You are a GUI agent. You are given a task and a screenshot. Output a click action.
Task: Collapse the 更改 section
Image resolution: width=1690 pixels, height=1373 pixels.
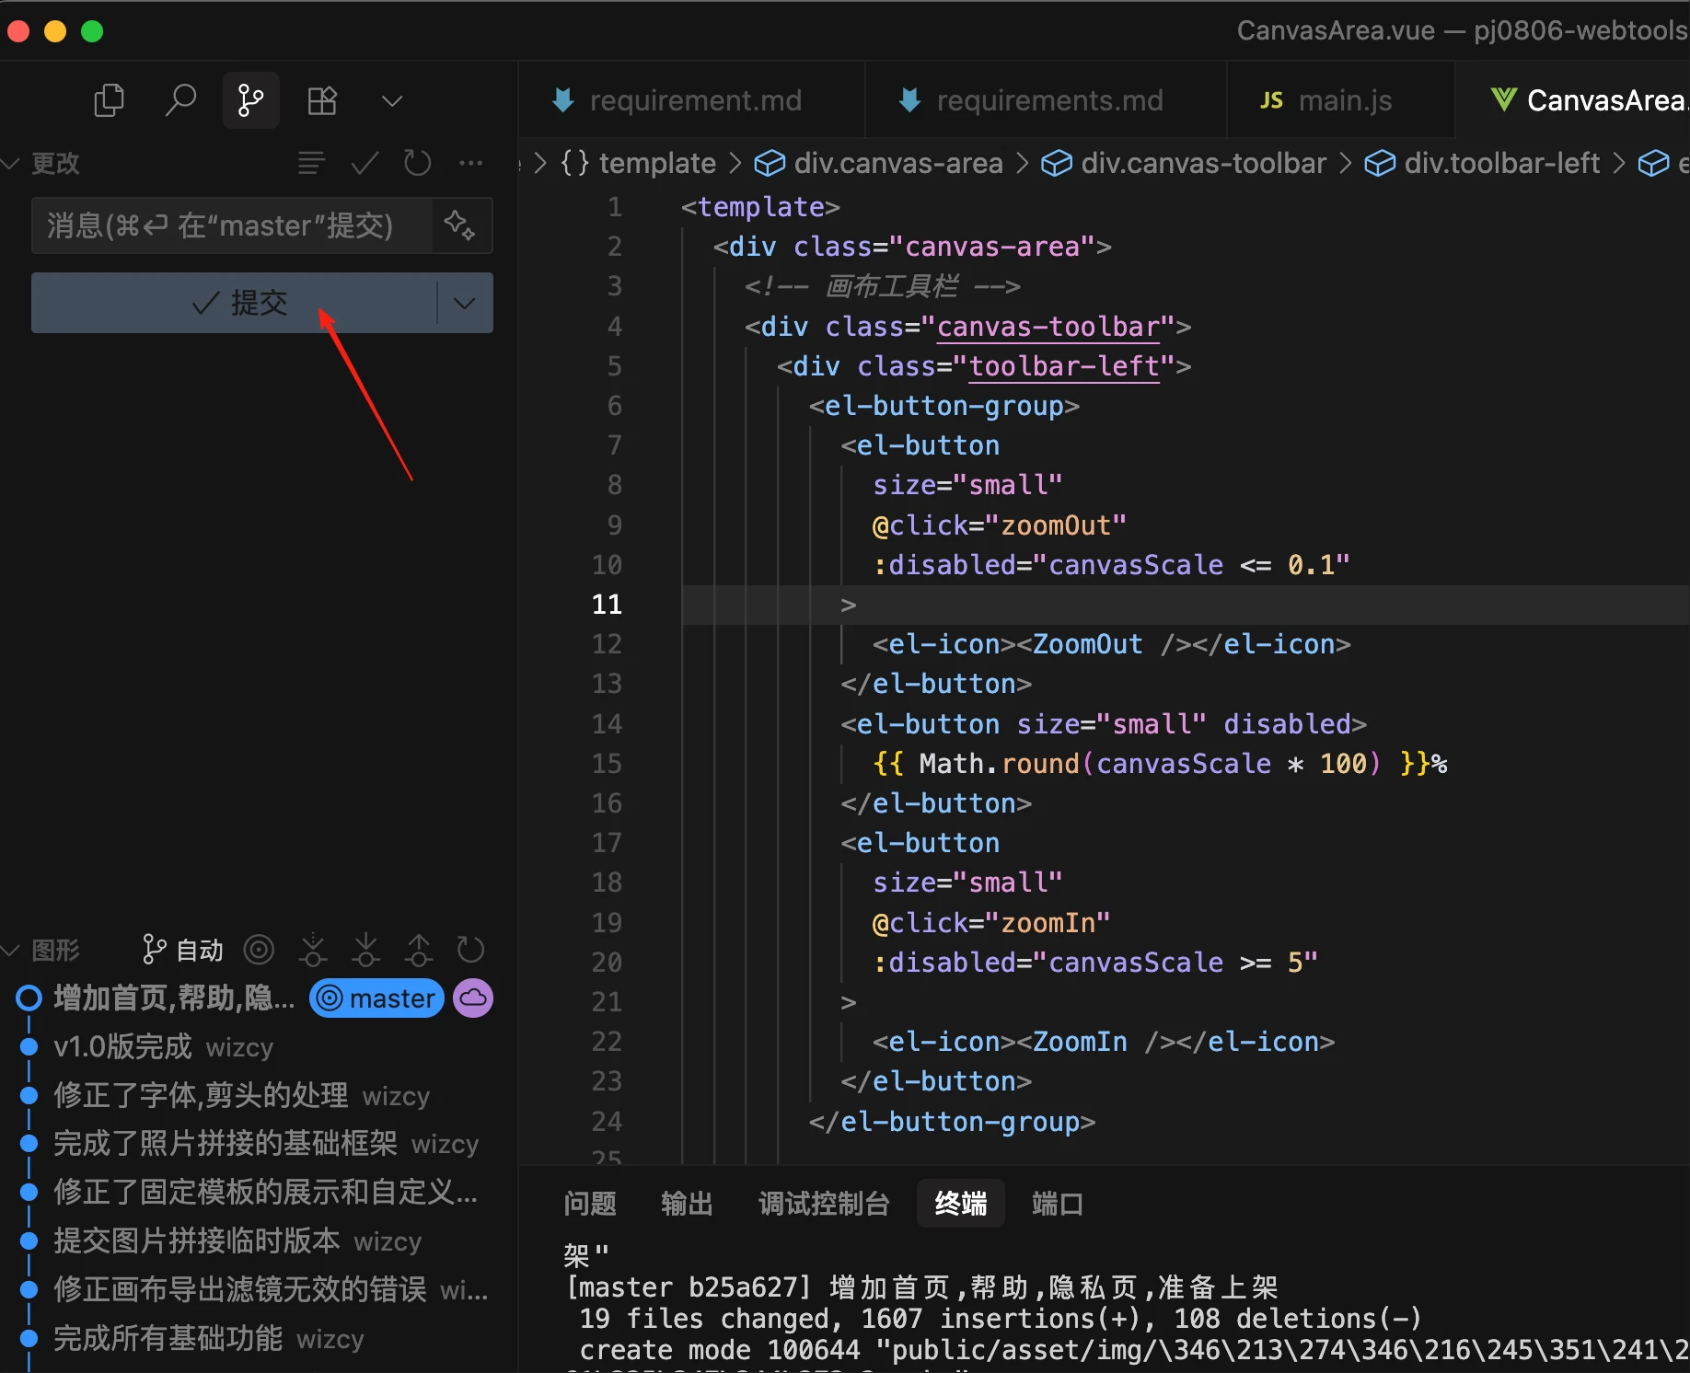pos(10,164)
